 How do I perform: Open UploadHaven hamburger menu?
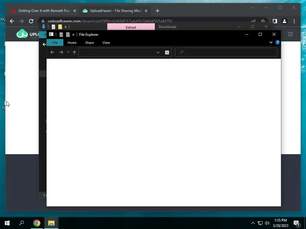coord(290,34)
